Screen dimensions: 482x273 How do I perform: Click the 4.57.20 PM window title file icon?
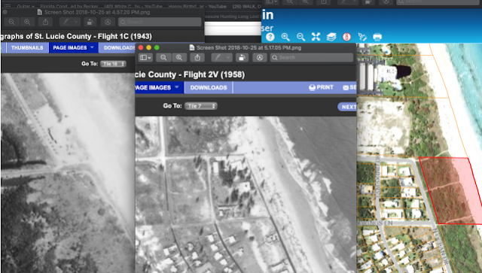(x=40, y=12)
